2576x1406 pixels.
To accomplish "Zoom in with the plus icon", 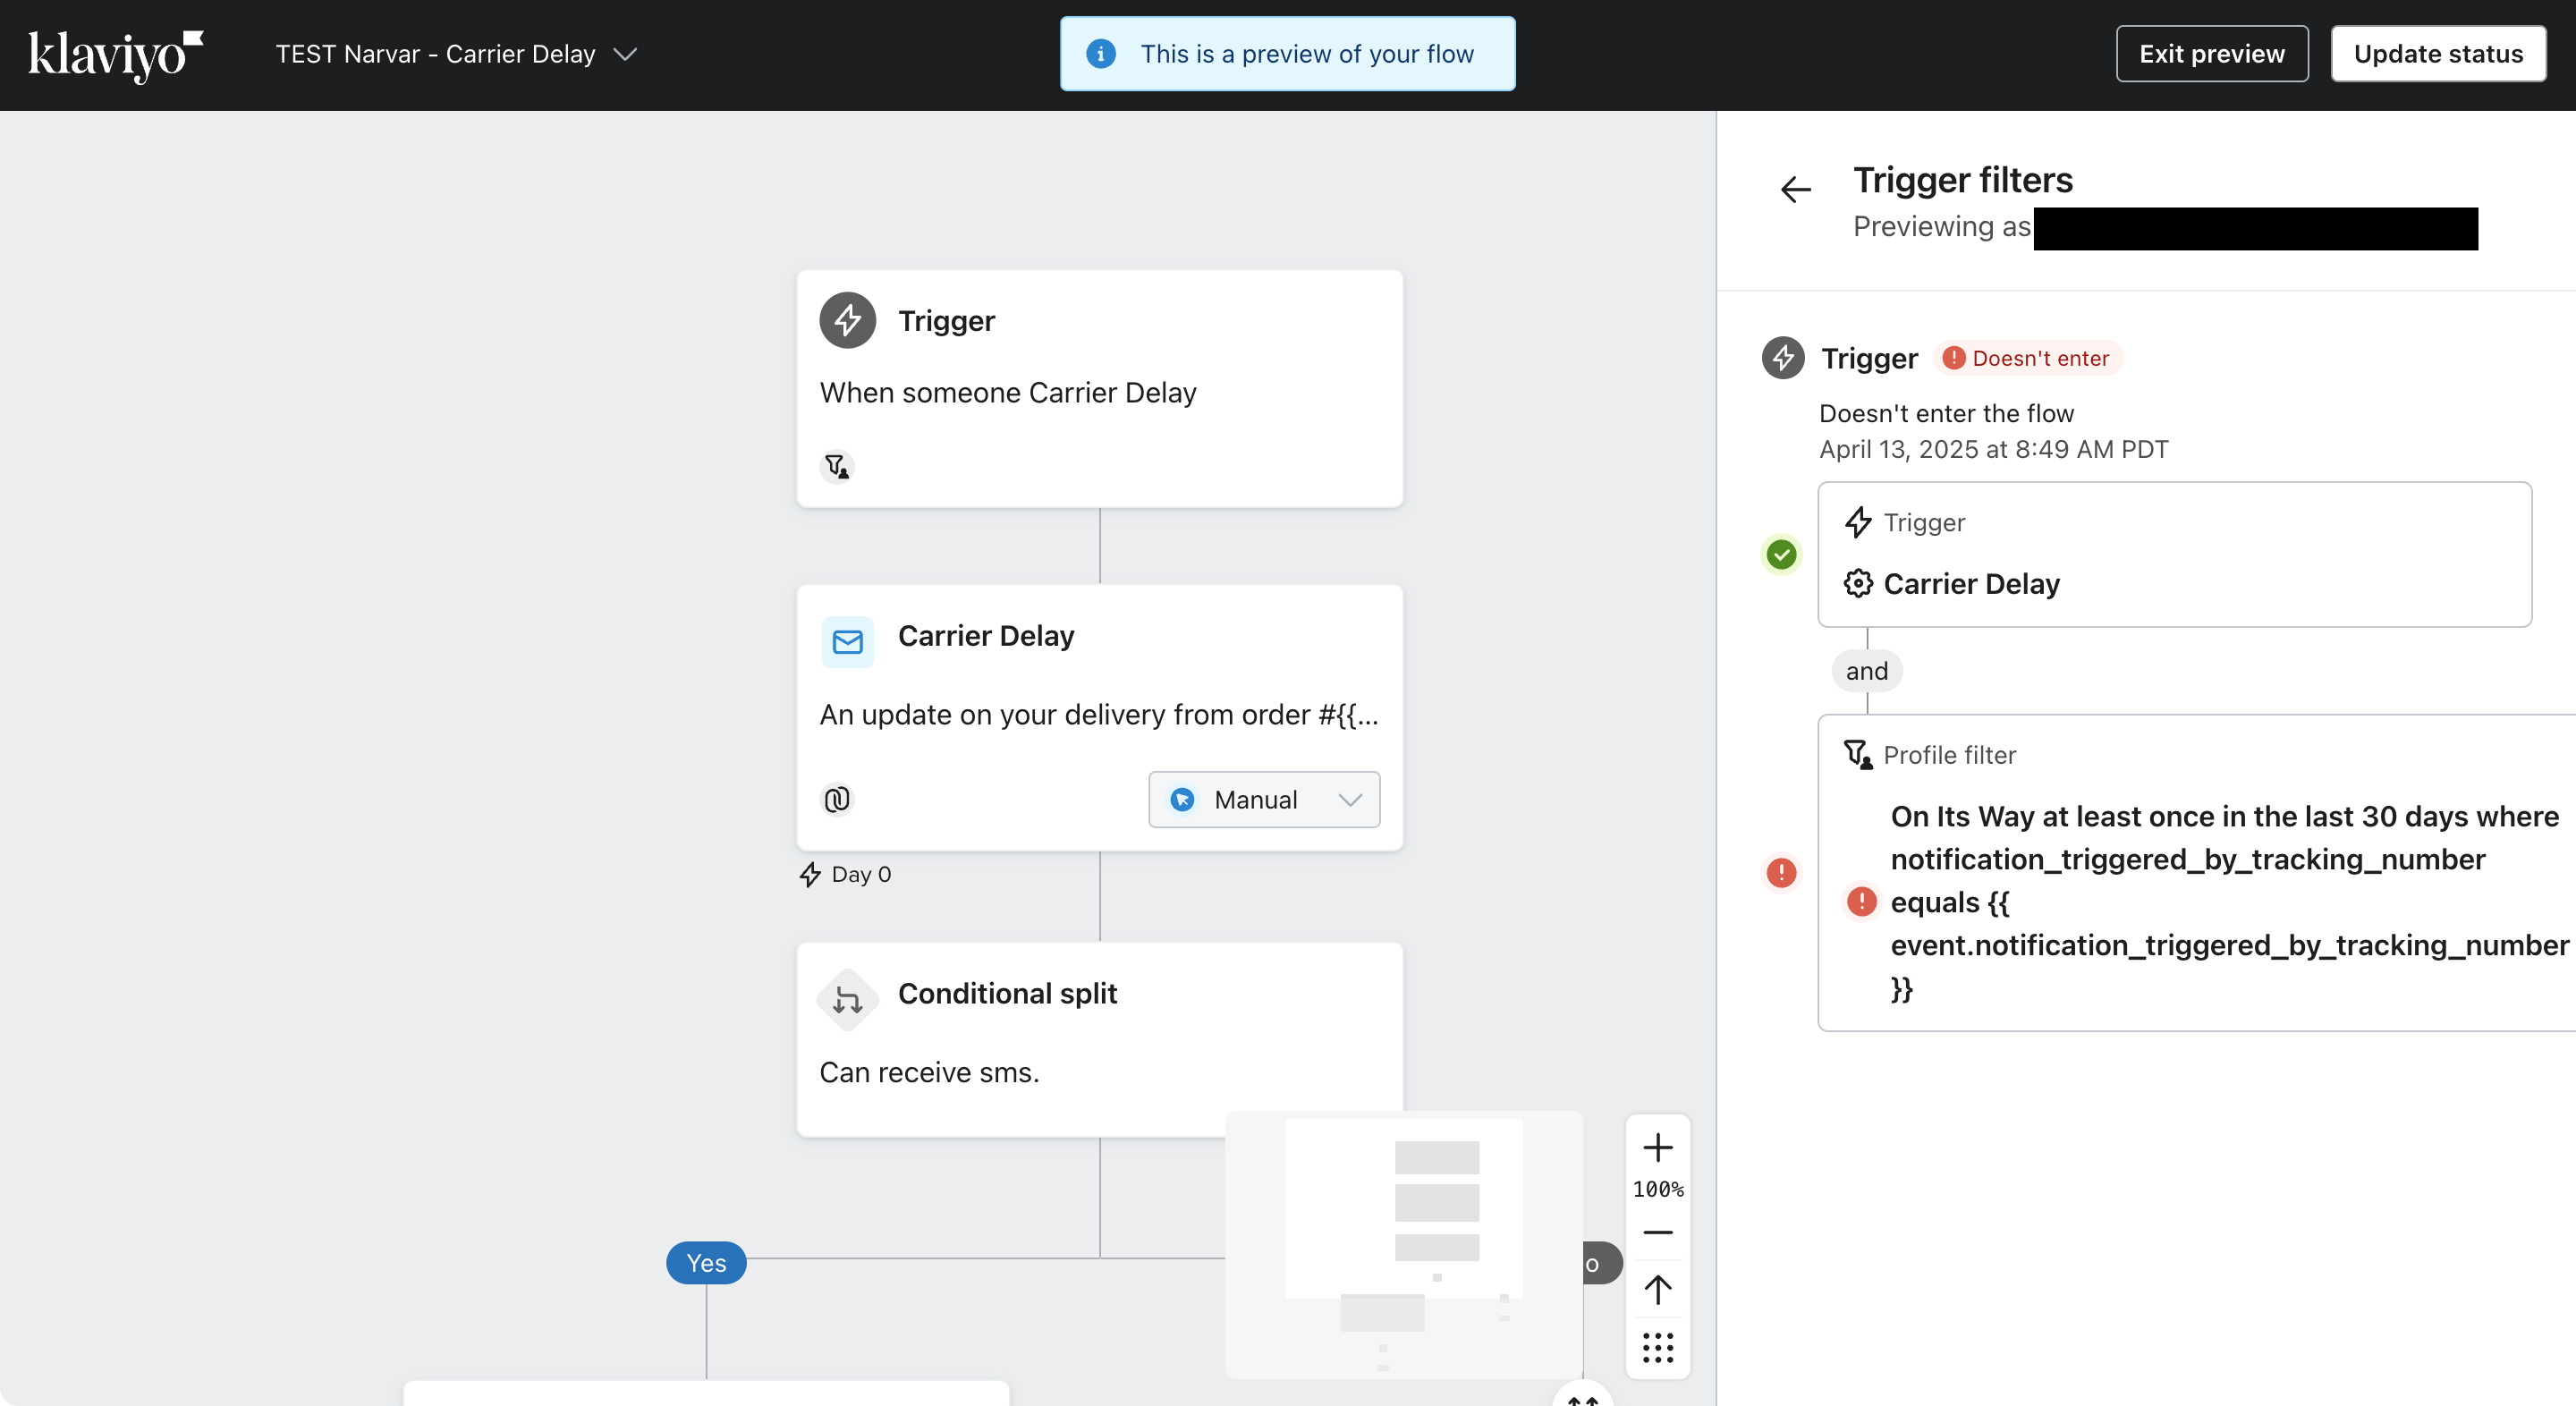I will (1658, 1147).
